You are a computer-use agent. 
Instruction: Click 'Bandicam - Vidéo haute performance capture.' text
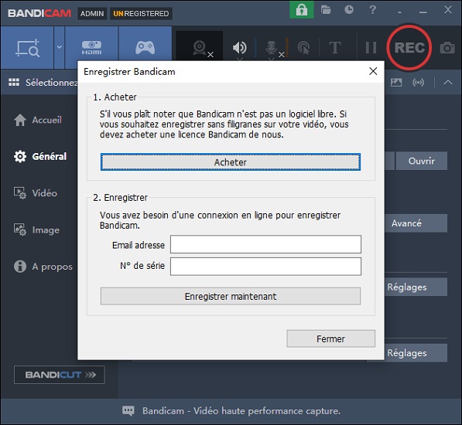(x=241, y=410)
